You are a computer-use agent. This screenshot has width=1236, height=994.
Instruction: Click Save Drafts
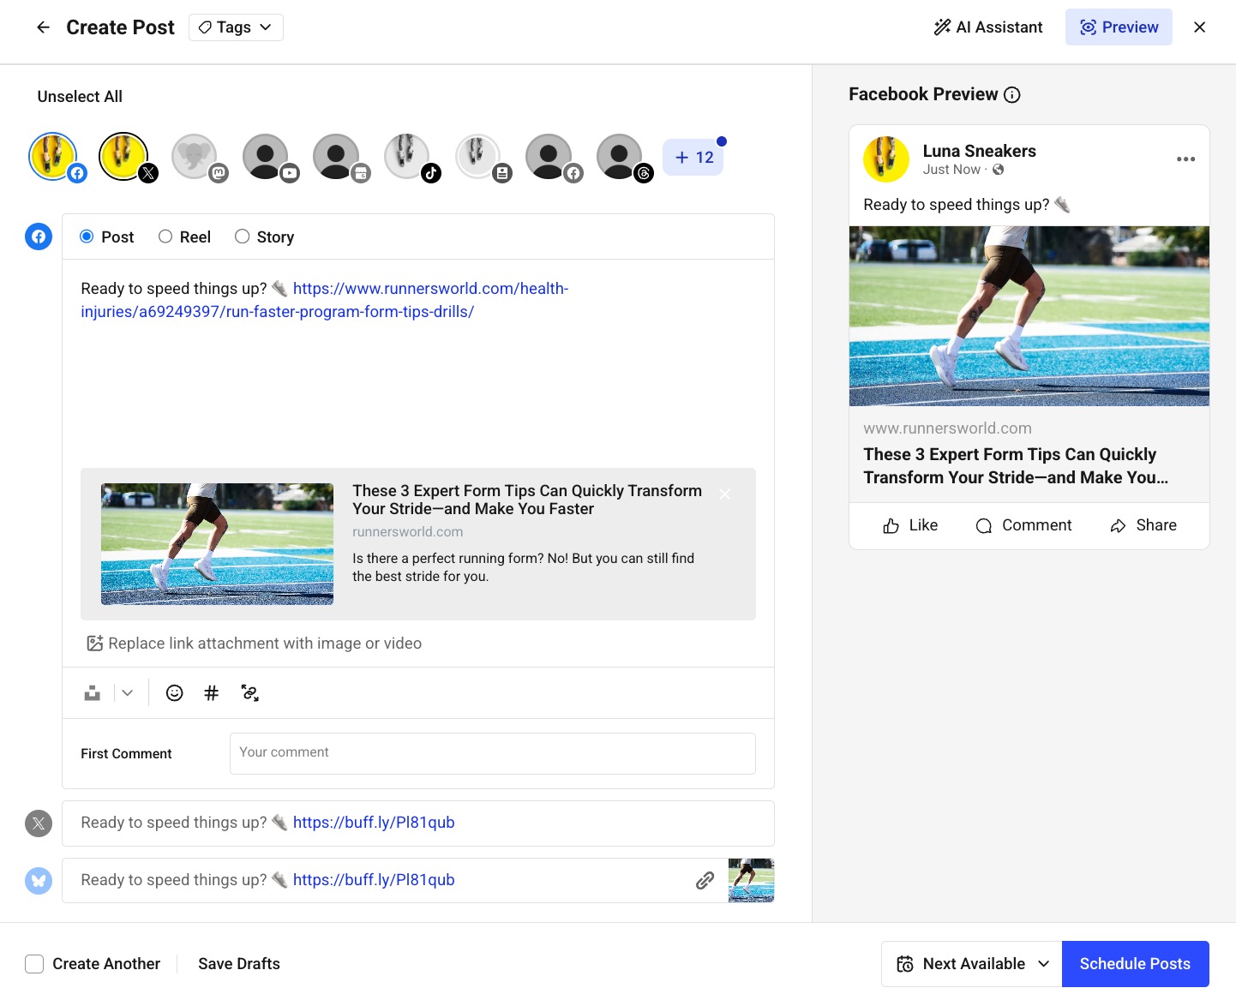click(x=238, y=963)
